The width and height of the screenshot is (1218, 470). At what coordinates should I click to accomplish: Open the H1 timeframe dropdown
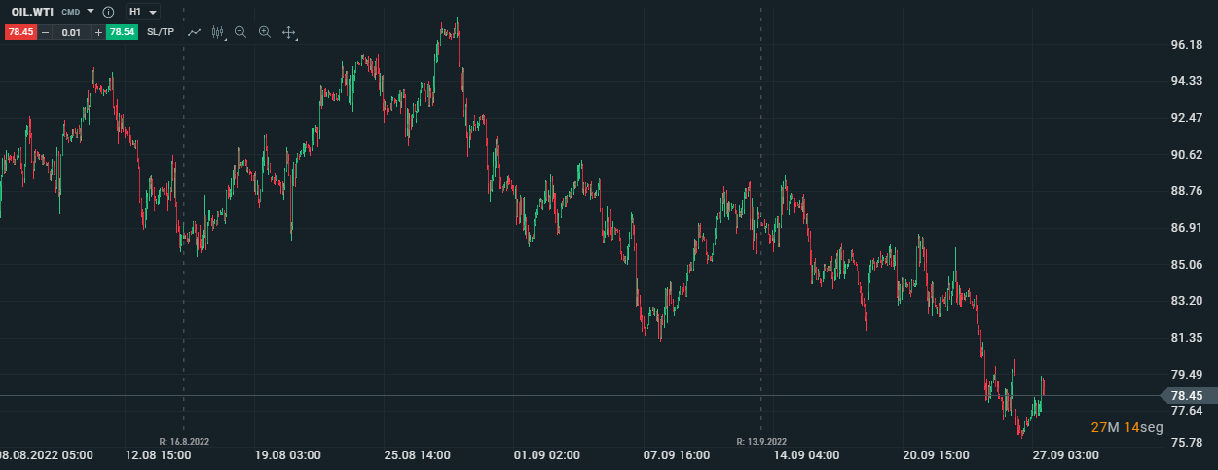(142, 12)
